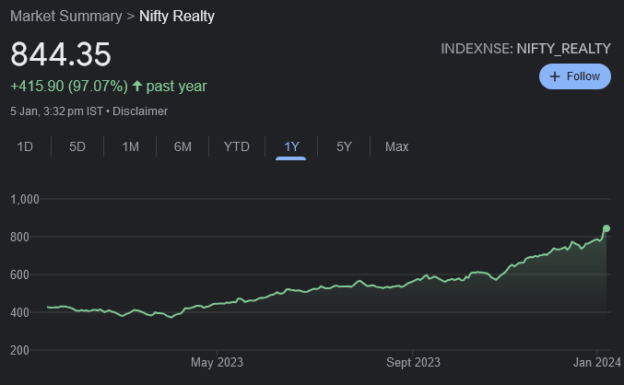Click the INDEXNSE: NIFTY_REALTY ticker label

click(526, 47)
